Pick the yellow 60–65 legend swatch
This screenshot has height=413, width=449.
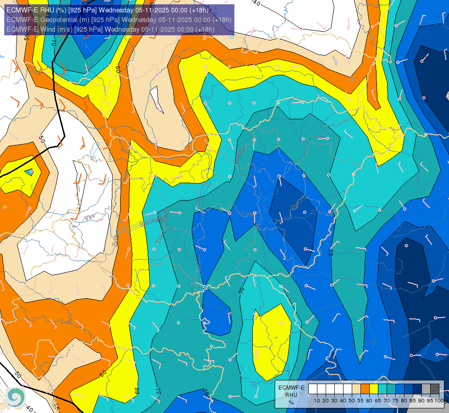point(374,389)
